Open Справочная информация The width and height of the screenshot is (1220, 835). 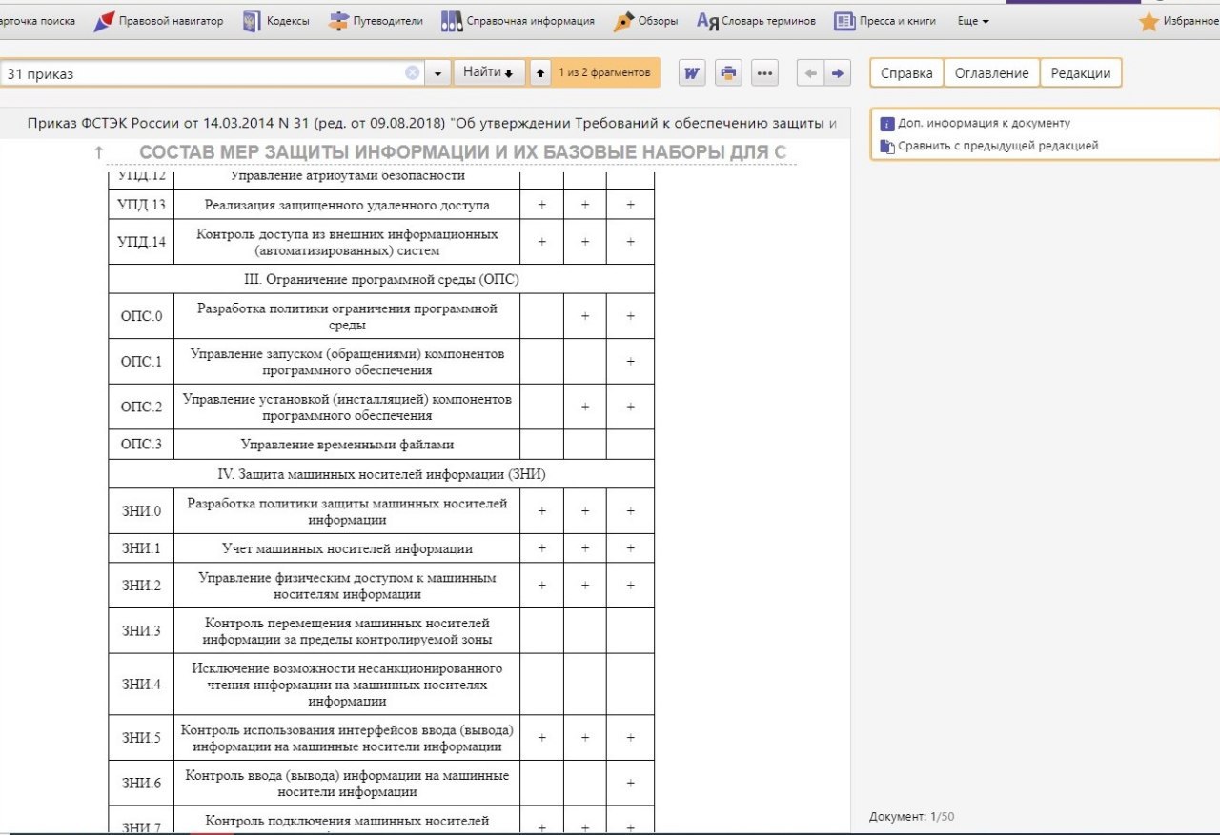[518, 21]
